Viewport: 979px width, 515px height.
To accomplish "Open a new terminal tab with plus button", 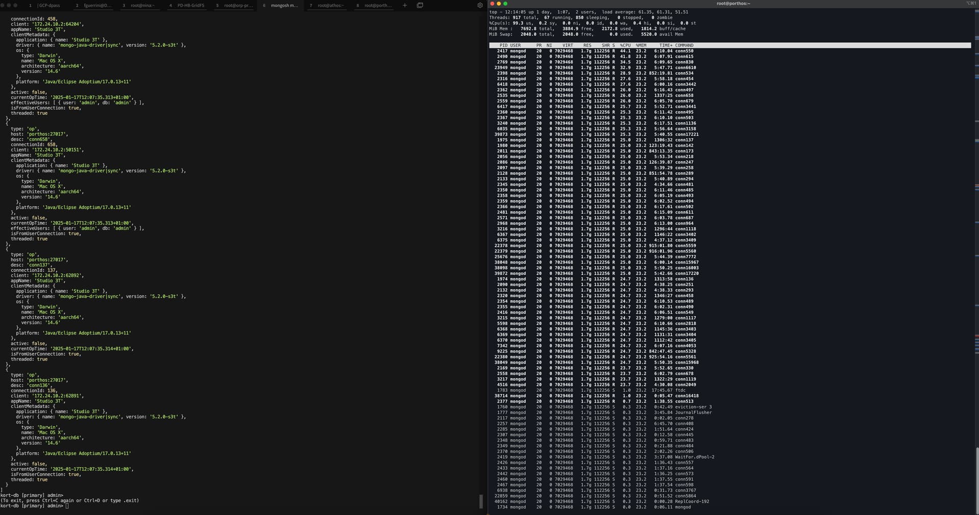I will point(405,5).
